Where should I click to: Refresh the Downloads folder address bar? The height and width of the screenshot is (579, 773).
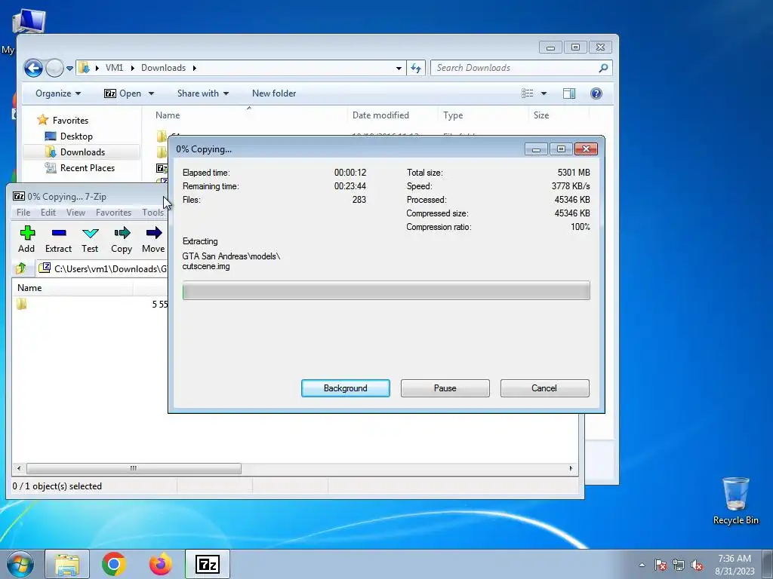point(416,68)
